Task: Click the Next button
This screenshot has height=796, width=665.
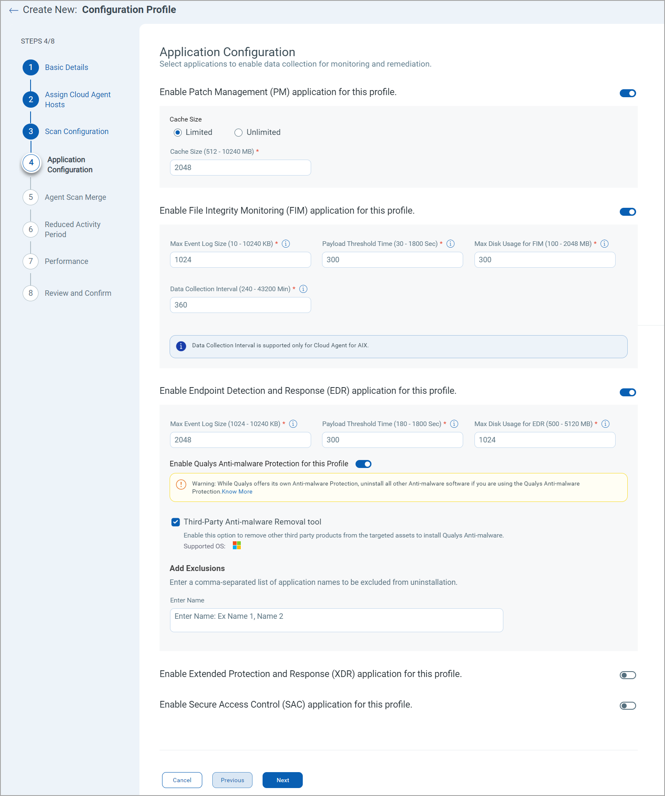Action: (283, 780)
